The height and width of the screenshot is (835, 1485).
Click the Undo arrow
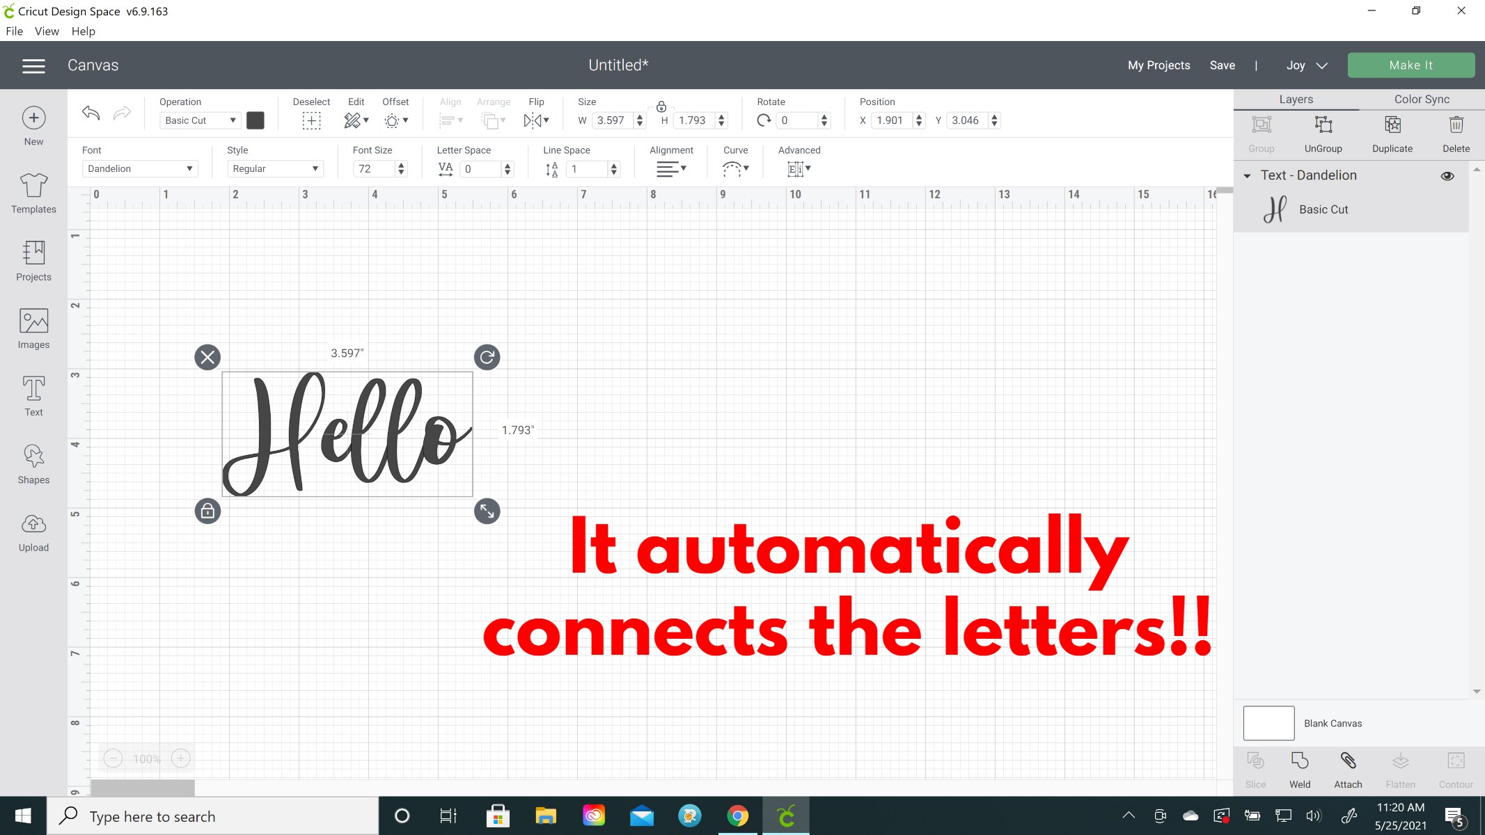click(x=91, y=113)
